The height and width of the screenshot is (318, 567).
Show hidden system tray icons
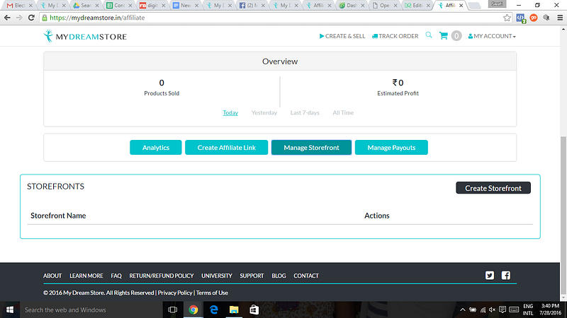[x=463, y=310]
